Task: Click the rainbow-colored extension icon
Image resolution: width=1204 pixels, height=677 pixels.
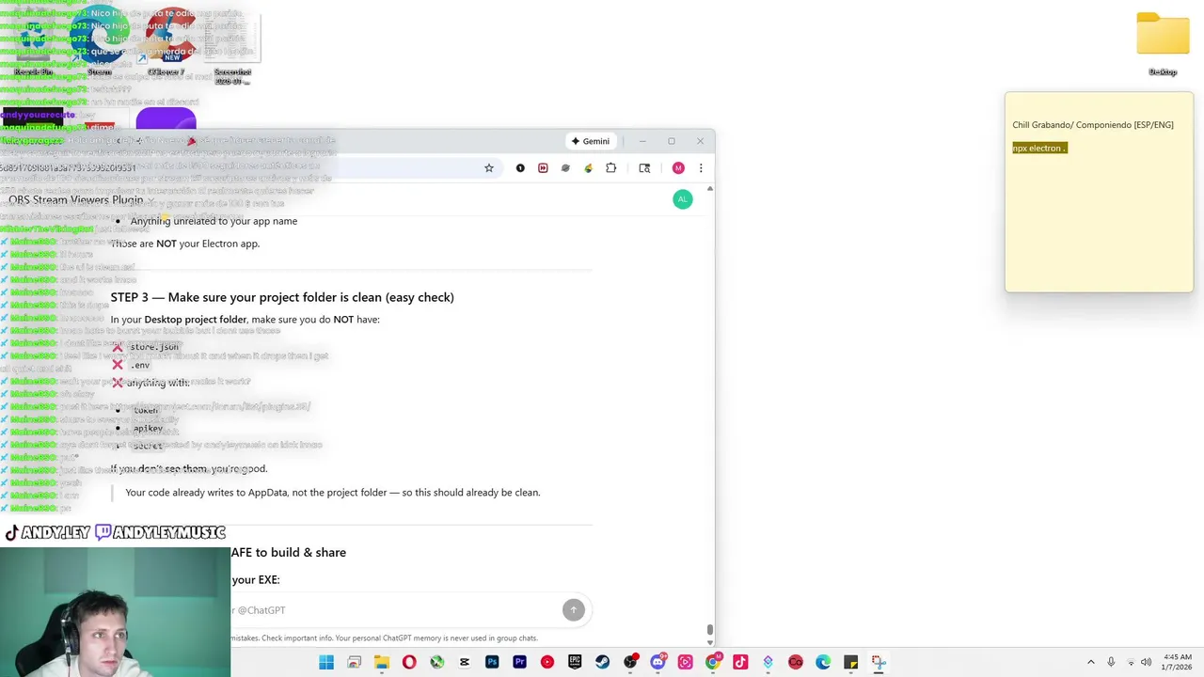Action: coord(588,168)
